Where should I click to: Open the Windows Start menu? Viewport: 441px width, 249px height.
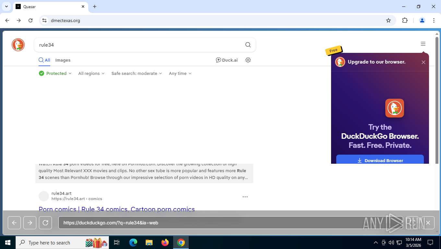coord(8,243)
